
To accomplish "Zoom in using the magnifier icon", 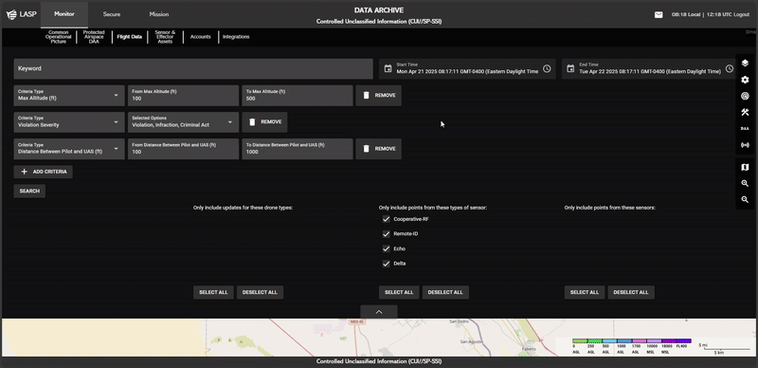I will click(745, 183).
